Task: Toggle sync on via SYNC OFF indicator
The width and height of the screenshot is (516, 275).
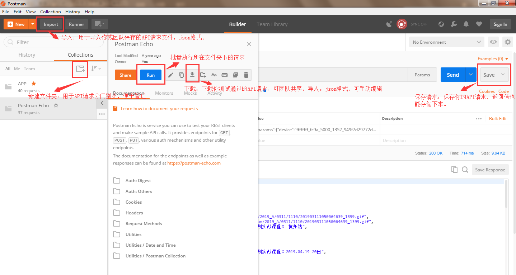Action: click(x=418, y=24)
